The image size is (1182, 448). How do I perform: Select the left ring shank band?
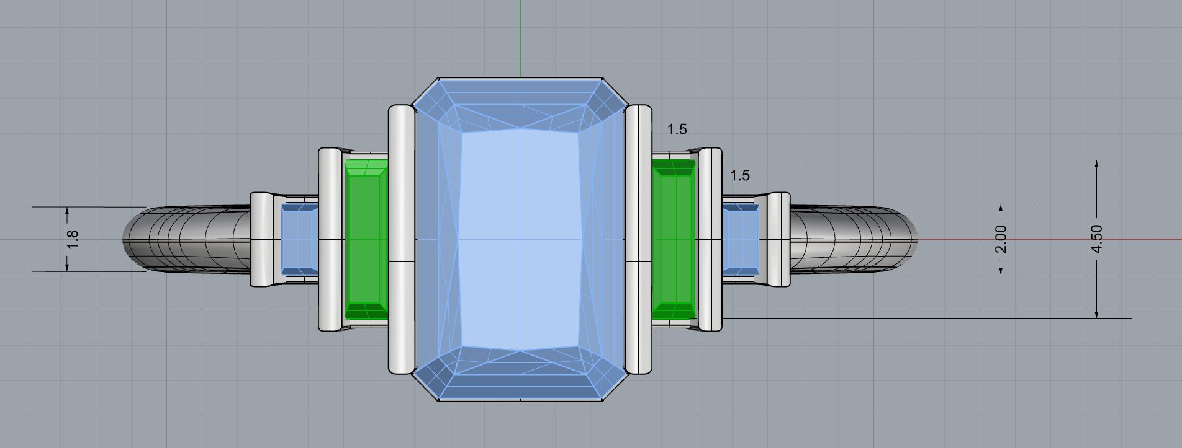point(186,239)
